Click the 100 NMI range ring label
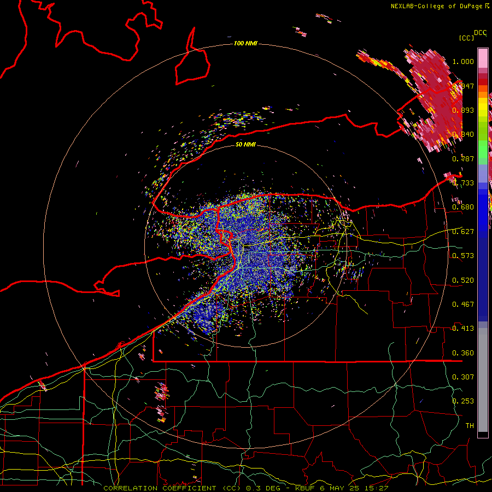The image size is (492, 492). pyautogui.click(x=245, y=43)
